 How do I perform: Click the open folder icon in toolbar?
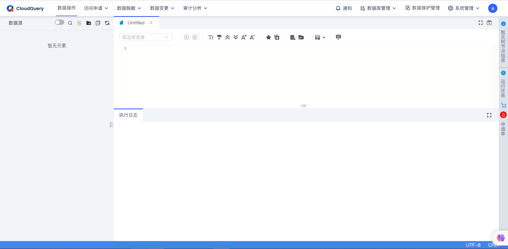[301, 37]
